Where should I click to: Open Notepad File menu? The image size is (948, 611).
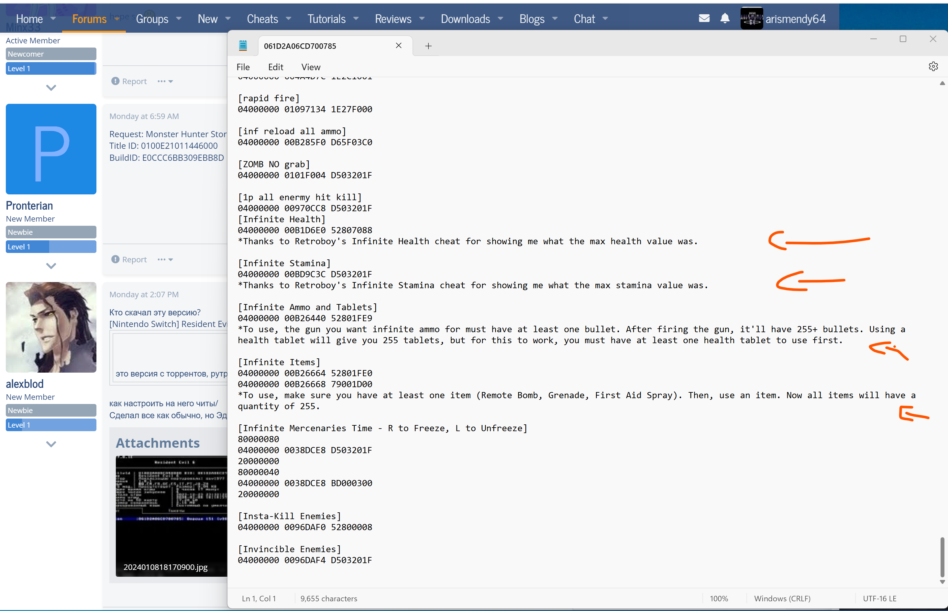tap(243, 67)
